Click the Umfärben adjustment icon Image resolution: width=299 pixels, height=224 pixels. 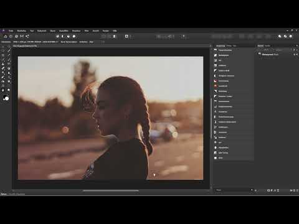[216, 65]
